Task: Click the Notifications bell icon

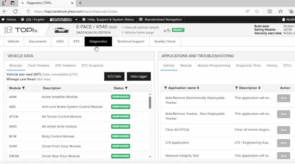Action: [283, 19]
